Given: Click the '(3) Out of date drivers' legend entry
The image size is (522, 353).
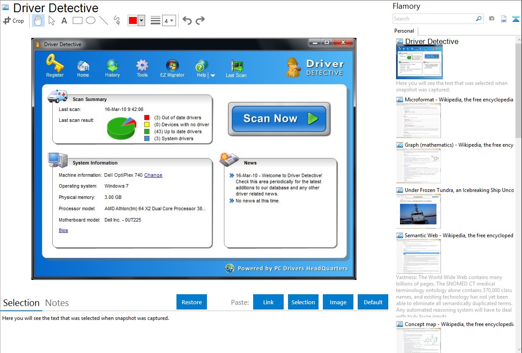Looking at the screenshot, I should pyautogui.click(x=178, y=118).
